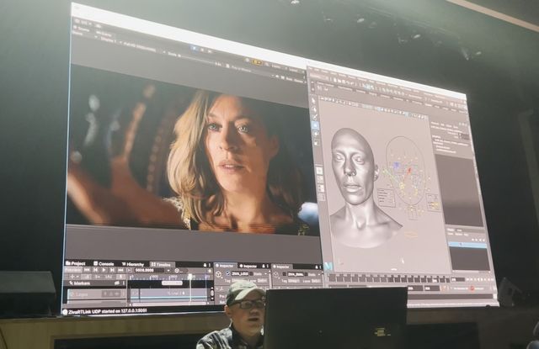Select Maya's arrow Select tool
The height and width of the screenshot is (349, 539).
point(315,101)
